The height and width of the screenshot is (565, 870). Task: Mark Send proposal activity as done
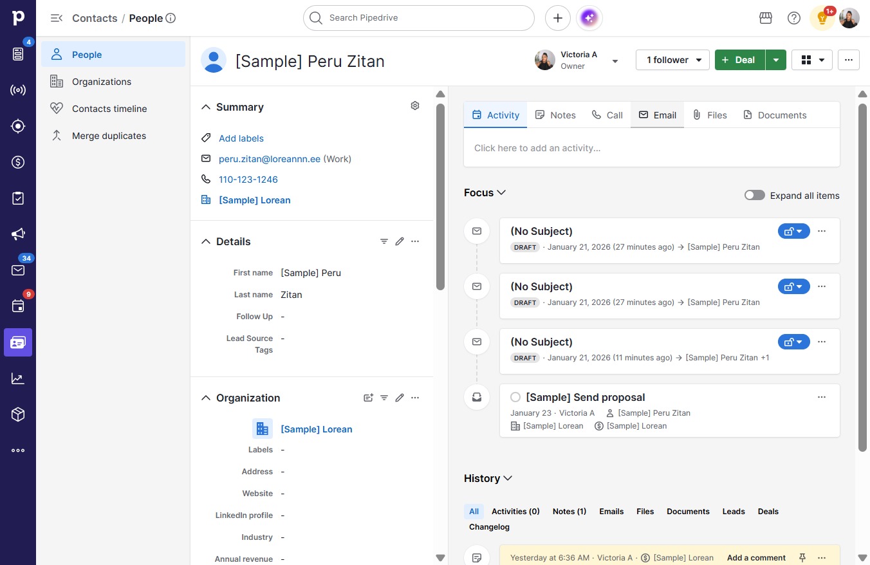[x=515, y=397]
